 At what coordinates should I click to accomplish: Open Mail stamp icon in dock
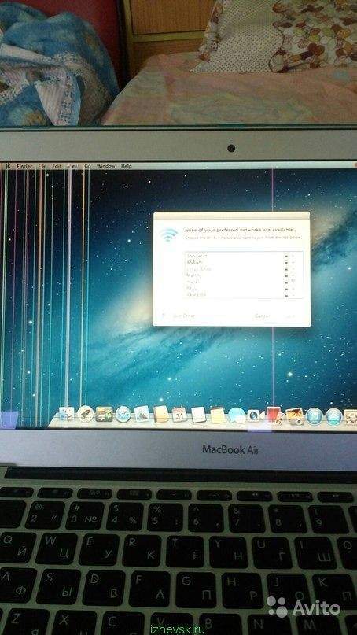click(142, 415)
